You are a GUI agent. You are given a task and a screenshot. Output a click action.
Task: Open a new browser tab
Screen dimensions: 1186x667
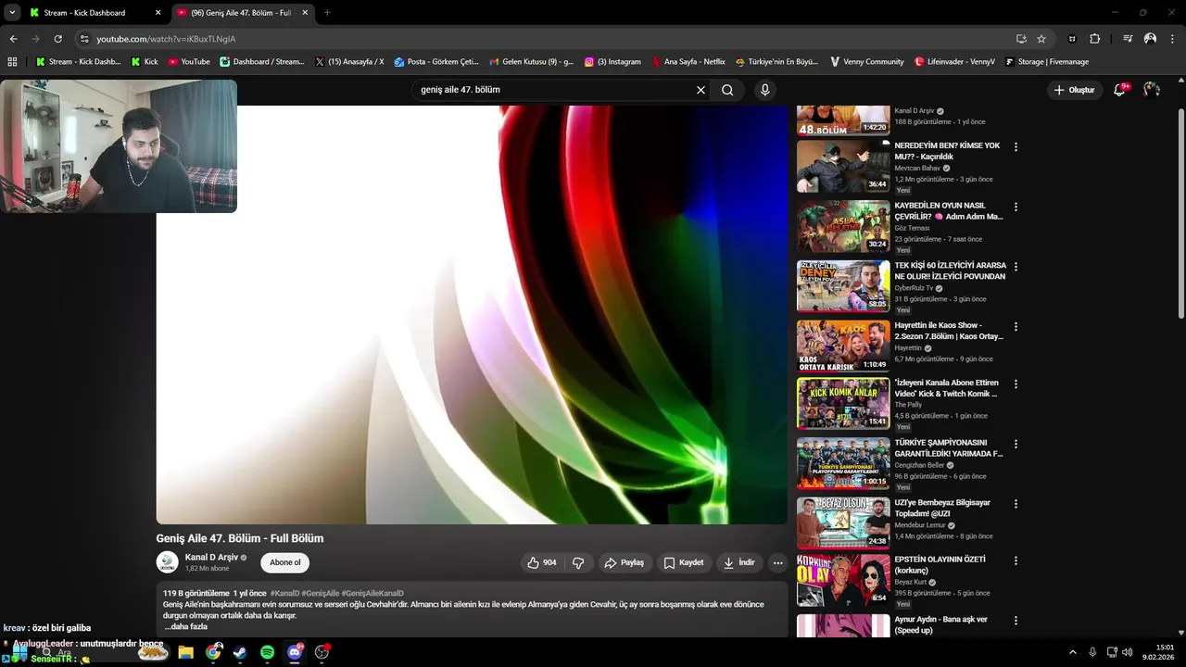[x=327, y=13]
